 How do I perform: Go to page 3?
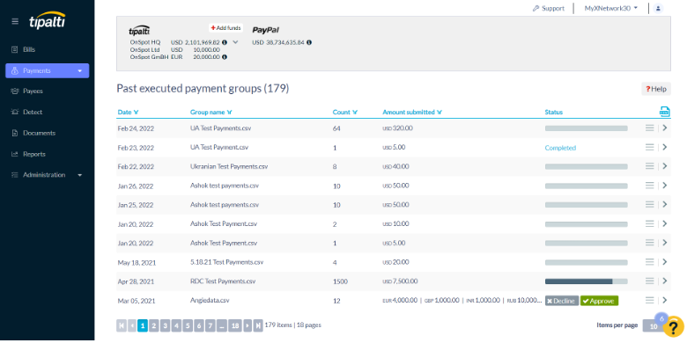coord(166,325)
